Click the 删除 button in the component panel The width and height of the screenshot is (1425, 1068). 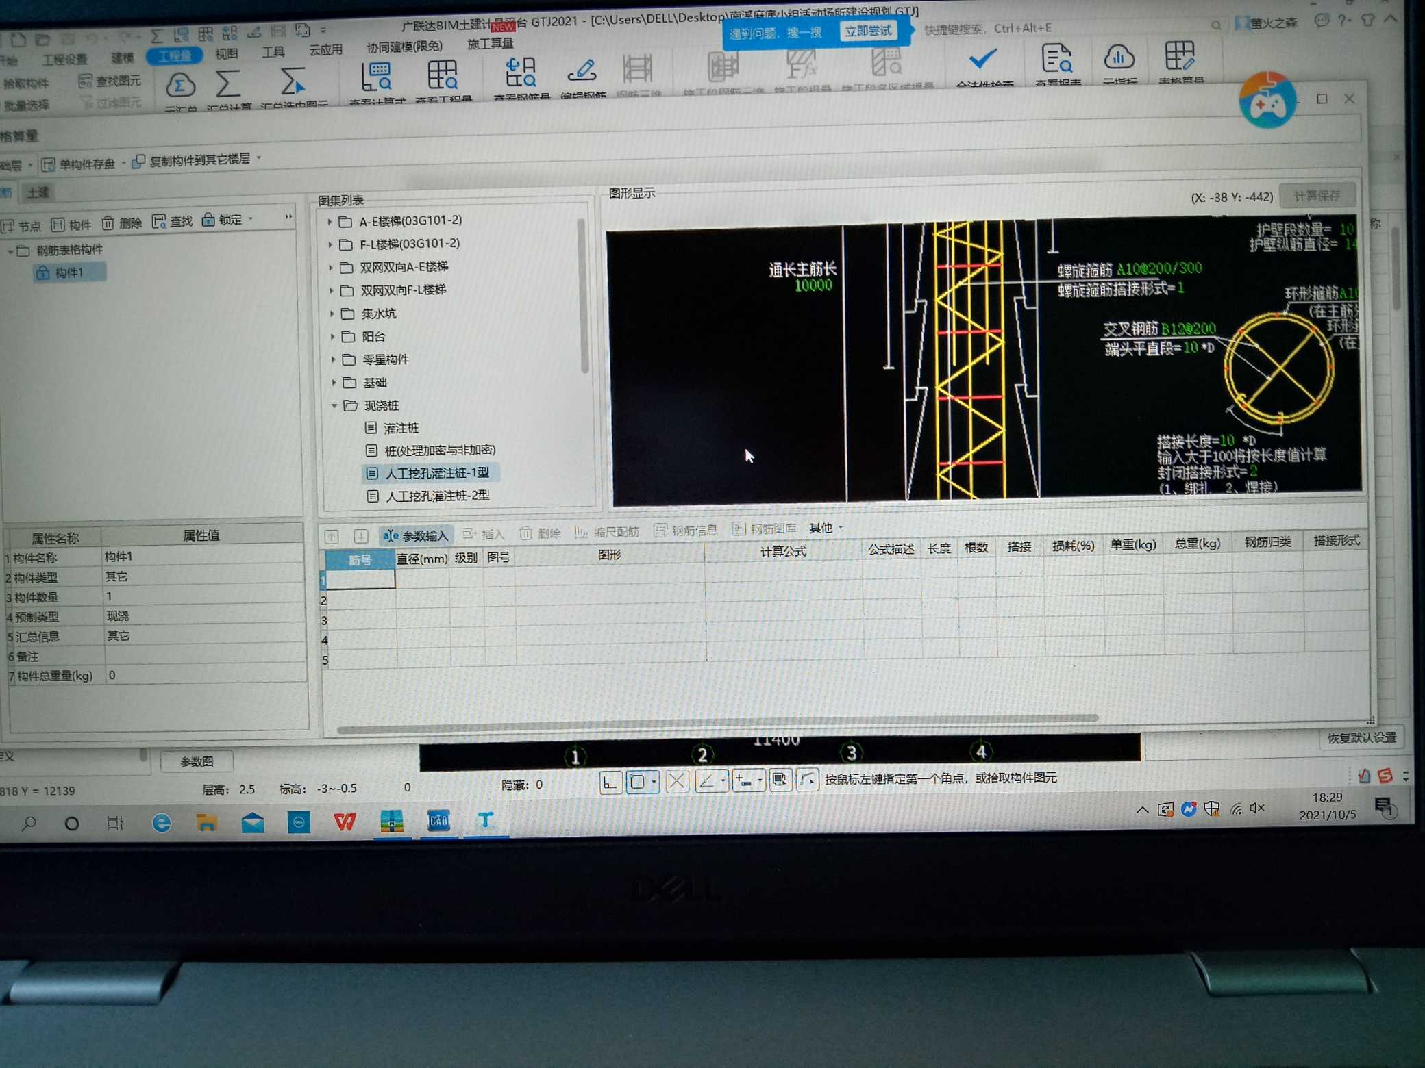tap(122, 223)
